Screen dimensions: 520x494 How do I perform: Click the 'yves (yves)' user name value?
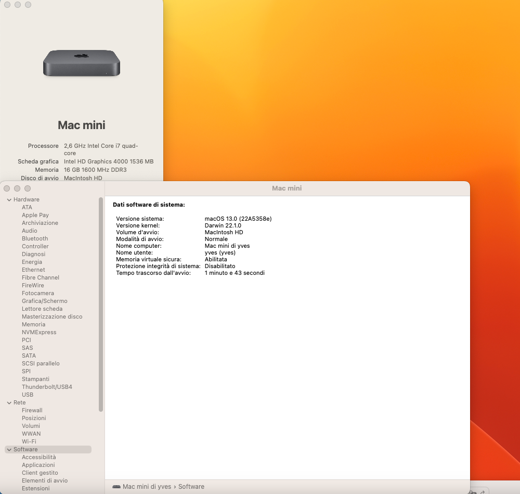point(220,252)
